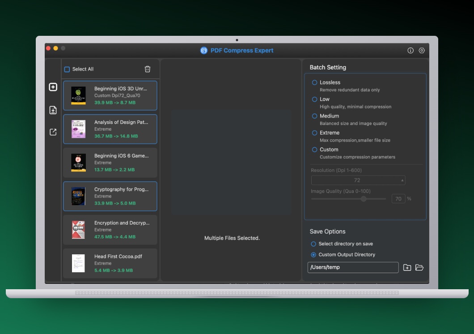Click the PDF Compress Expert title text
Image resolution: width=474 pixels, height=334 pixels.
coord(242,51)
